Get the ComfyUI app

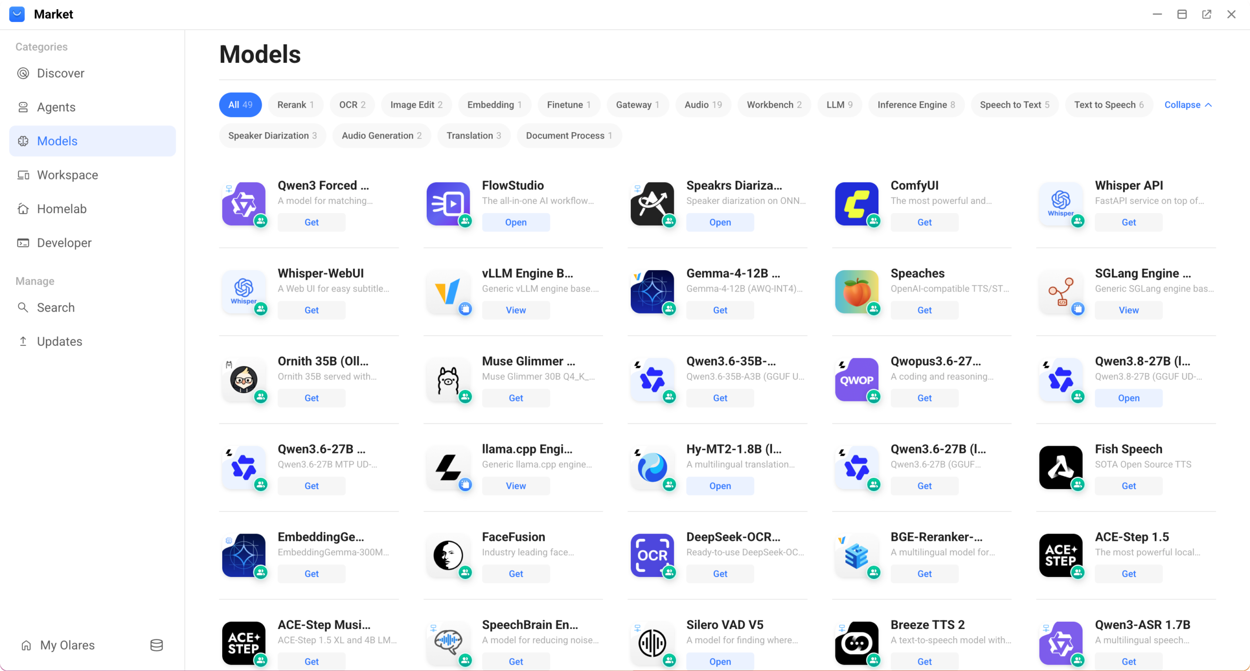pos(924,222)
